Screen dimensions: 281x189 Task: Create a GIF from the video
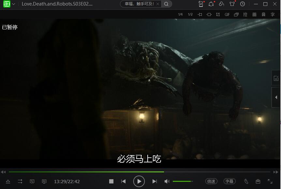(227, 15)
